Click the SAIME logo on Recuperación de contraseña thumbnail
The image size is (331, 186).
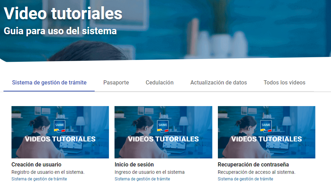coord(266,126)
